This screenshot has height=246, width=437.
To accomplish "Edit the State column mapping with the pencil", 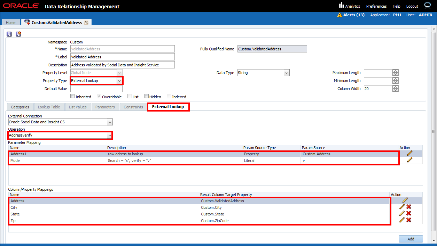I will tap(402, 213).
